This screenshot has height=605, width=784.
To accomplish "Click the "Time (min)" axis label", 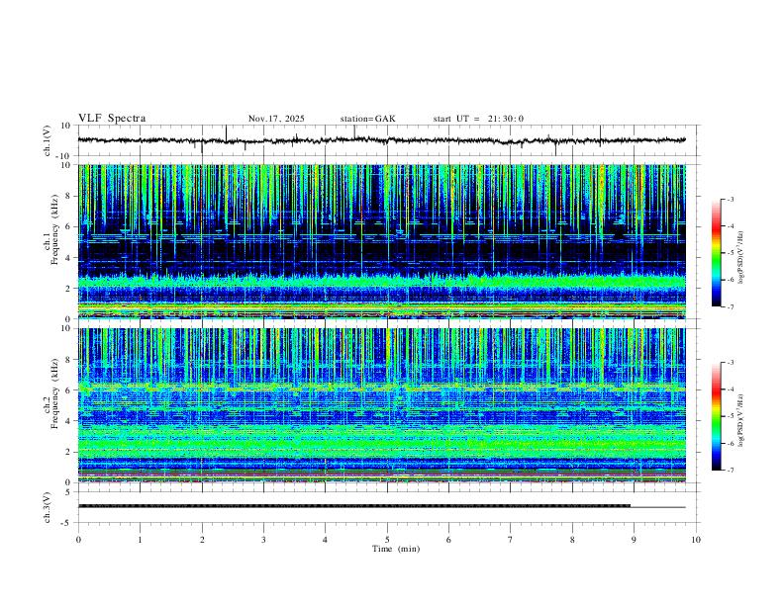I will pos(396,549).
